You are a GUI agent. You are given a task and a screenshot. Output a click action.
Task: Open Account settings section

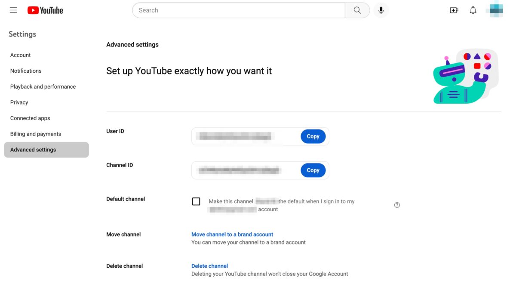tap(21, 55)
